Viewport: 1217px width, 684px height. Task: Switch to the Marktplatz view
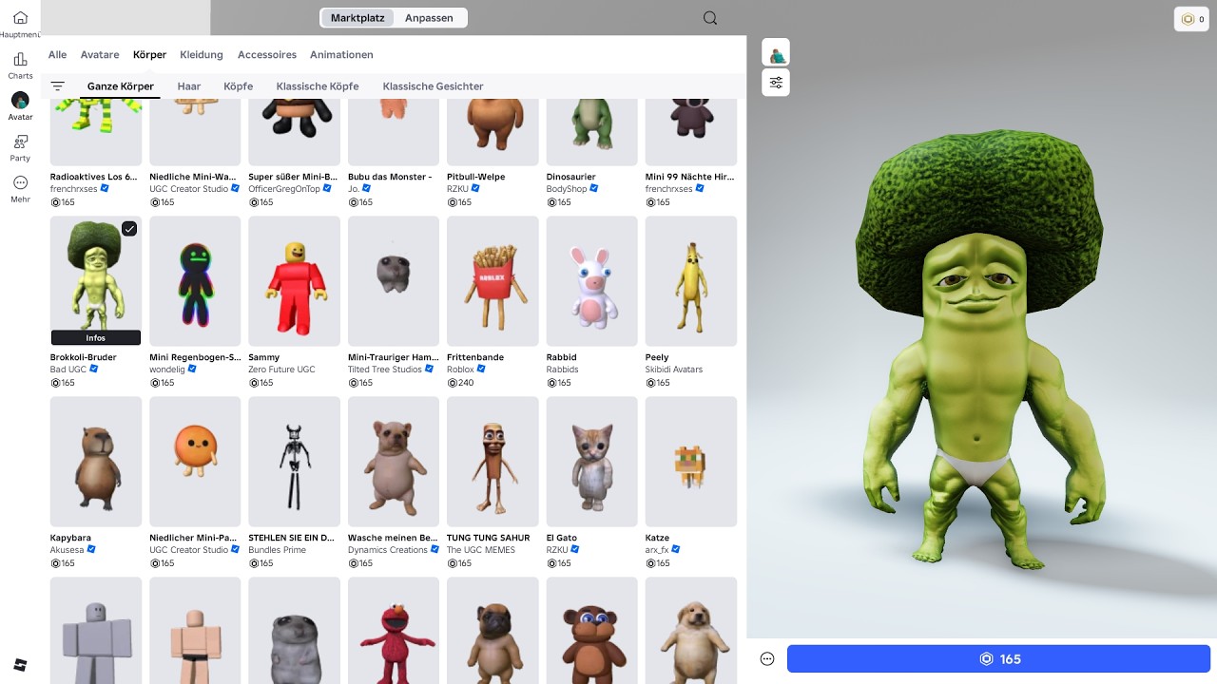357,18
